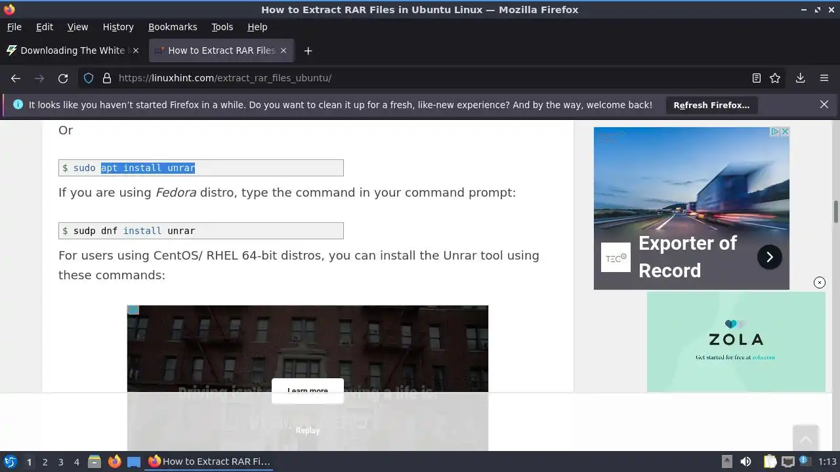Close the Exporter of Record ad

(x=785, y=132)
